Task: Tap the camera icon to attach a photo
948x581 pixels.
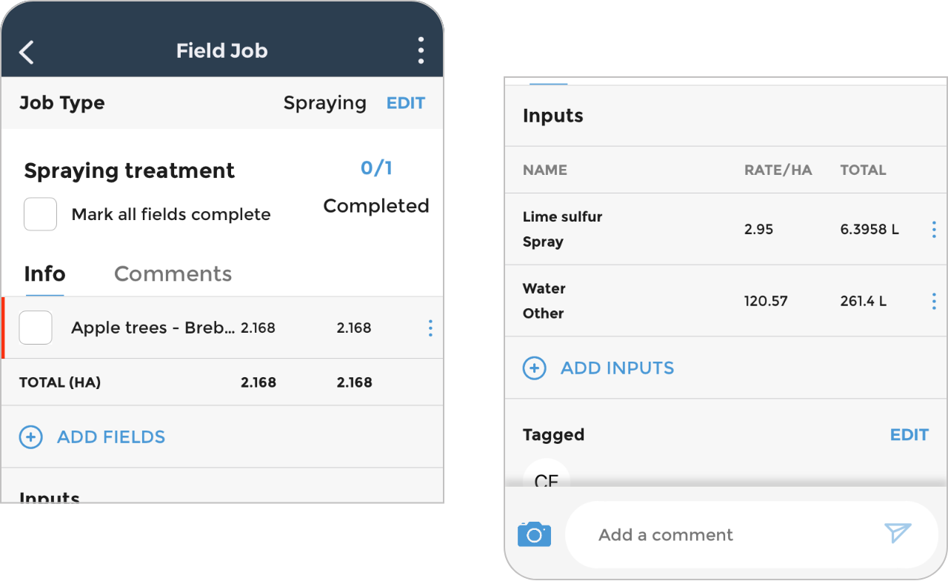Action: pos(534,534)
